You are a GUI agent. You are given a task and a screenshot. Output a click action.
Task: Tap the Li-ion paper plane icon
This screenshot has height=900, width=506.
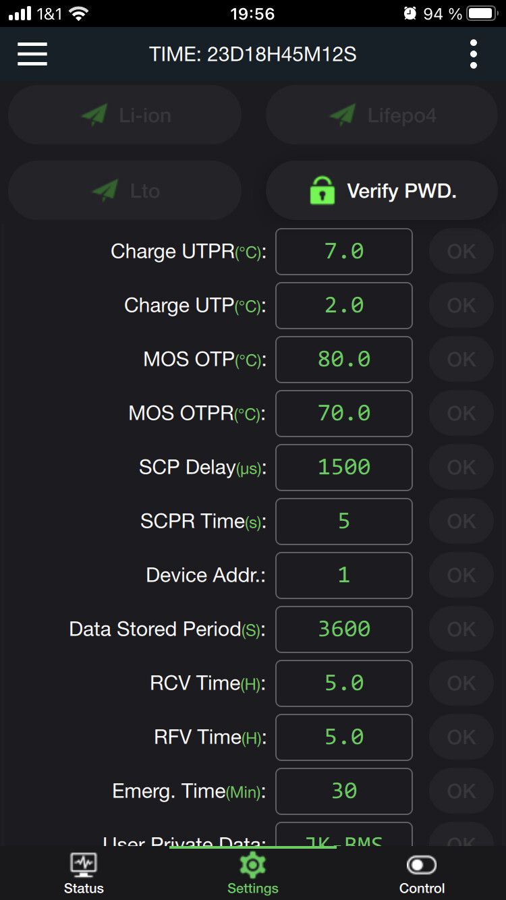click(94, 115)
